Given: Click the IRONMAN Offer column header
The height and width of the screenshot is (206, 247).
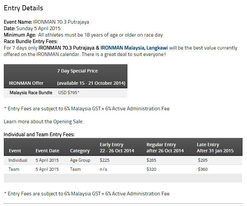Looking at the screenshot, I should tap(26, 83).
